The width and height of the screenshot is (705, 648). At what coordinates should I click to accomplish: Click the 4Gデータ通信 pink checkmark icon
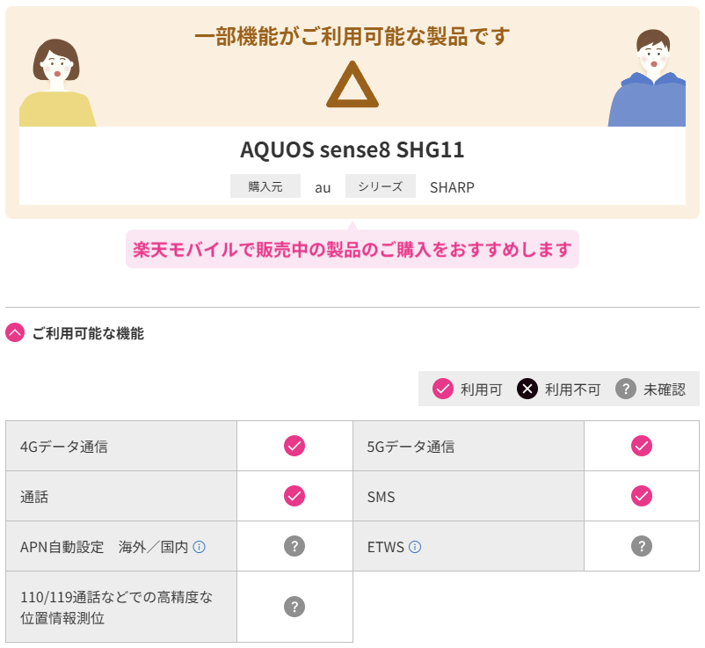(x=294, y=446)
